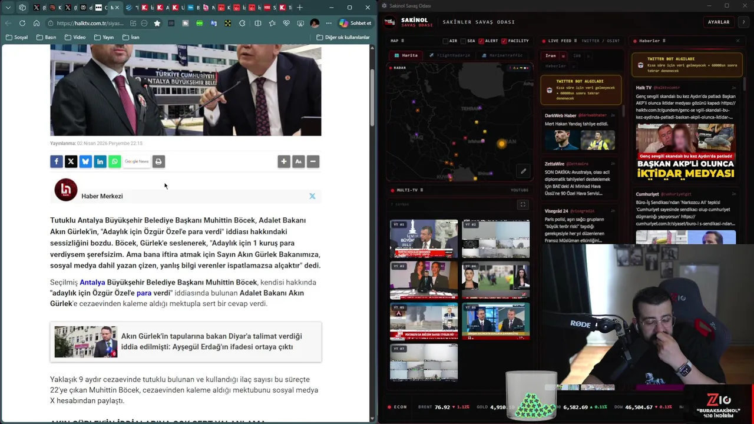Click the map edit pencil icon
The image size is (754, 424).
tap(523, 171)
